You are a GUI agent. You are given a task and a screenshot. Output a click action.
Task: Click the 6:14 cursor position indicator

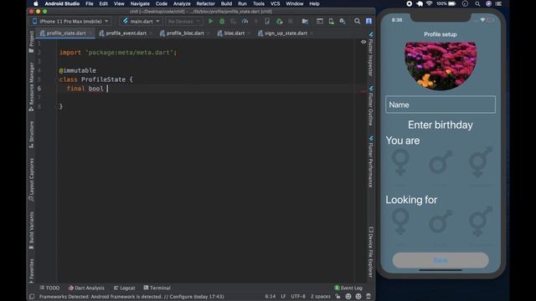pyautogui.click(x=270, y=296)
